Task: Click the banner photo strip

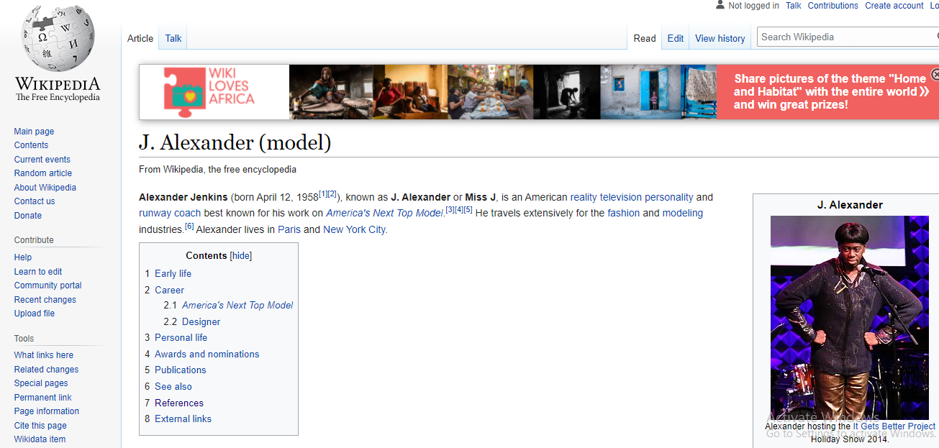Action: (x=503, y=92)
